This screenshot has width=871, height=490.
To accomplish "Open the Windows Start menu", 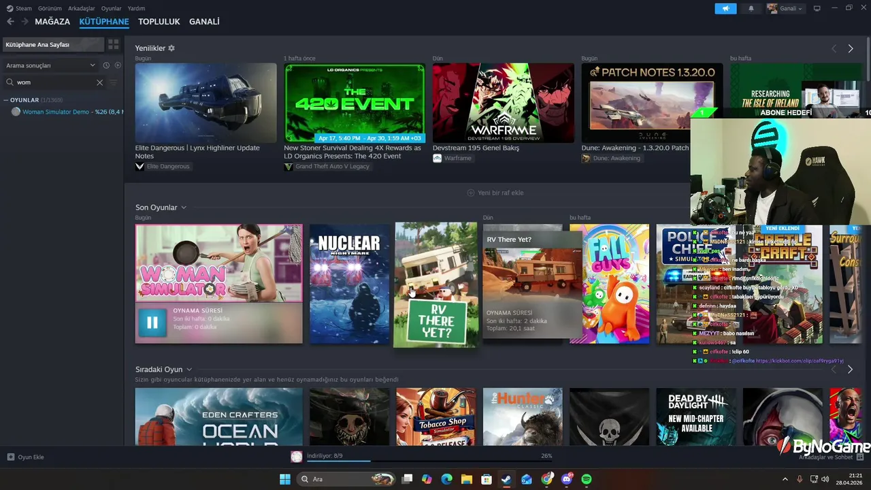I will click(284, 479).
